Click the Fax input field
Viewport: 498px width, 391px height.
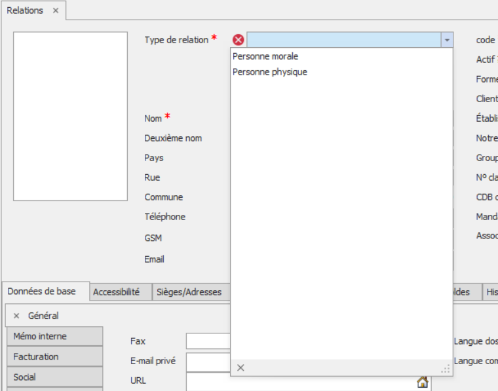[208, 341]
